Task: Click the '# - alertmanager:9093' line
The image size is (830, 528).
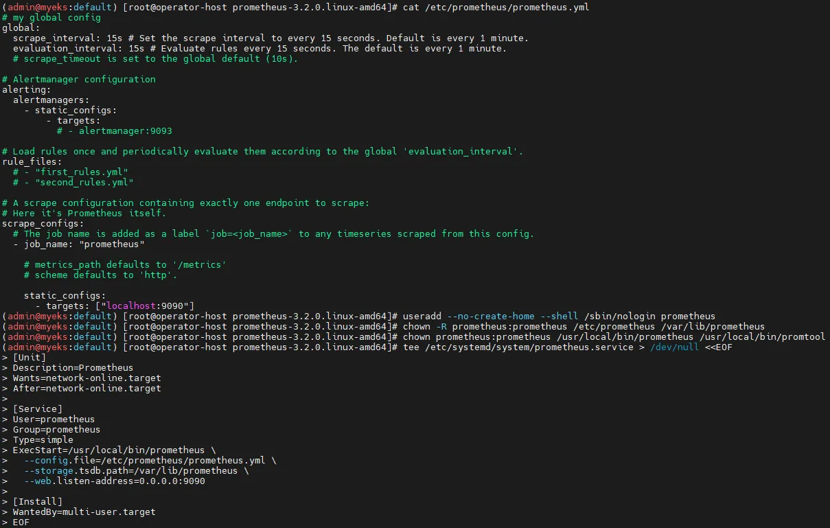Action: coord(115,130)
